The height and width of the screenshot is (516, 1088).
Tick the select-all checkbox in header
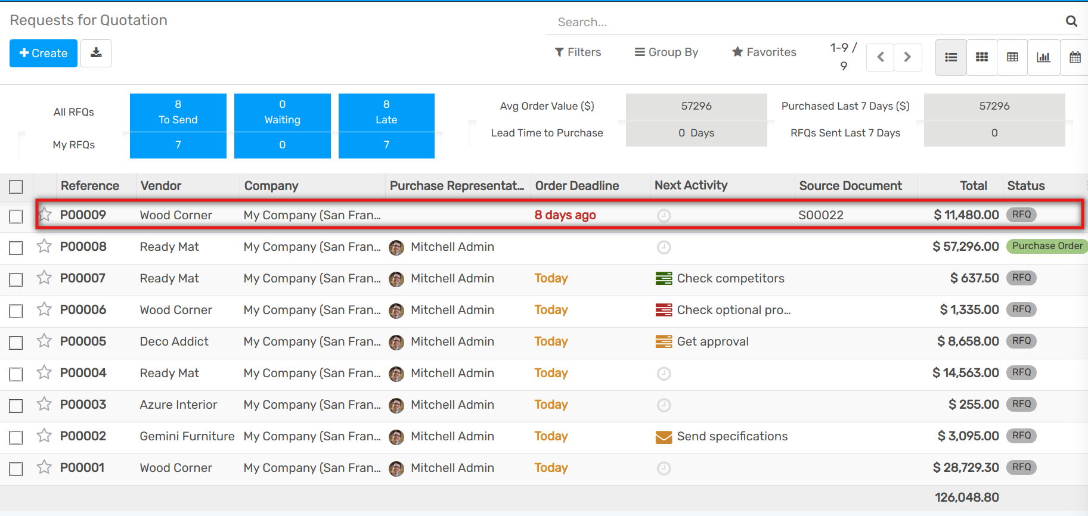click(x=16, y=186)
